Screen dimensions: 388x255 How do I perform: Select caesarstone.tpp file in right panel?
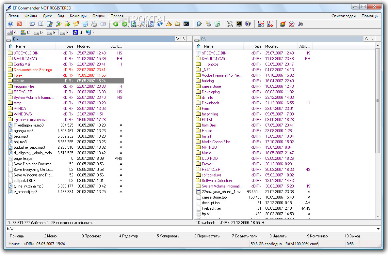tap(214, 197)
